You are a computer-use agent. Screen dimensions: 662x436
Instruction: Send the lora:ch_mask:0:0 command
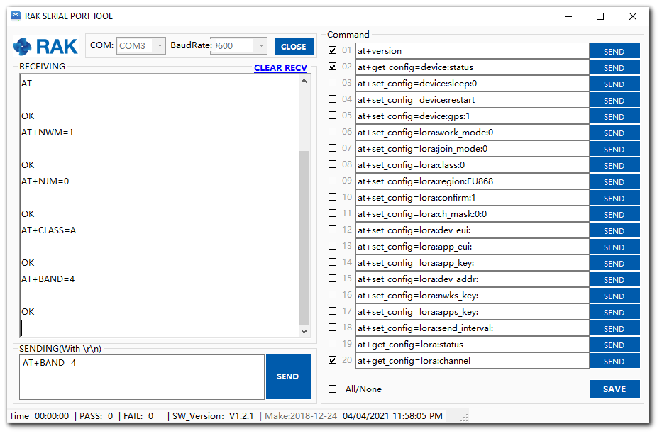pyautogui.click(x=614, y=214)
